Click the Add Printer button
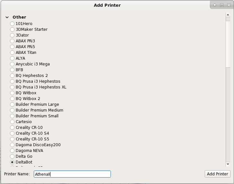Screen dimensions: 234x184 click(x=217, y=174)
